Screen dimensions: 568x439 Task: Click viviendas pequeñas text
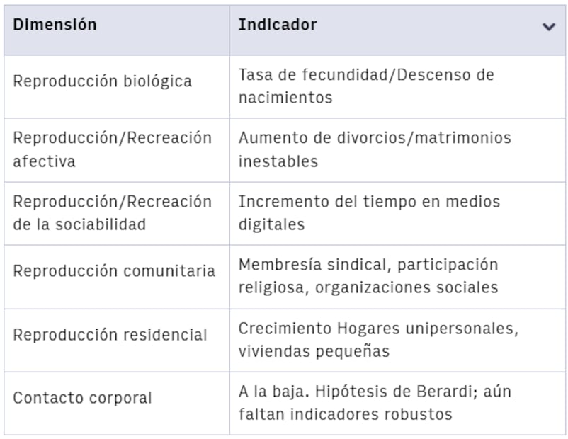[x=314, y=351]
